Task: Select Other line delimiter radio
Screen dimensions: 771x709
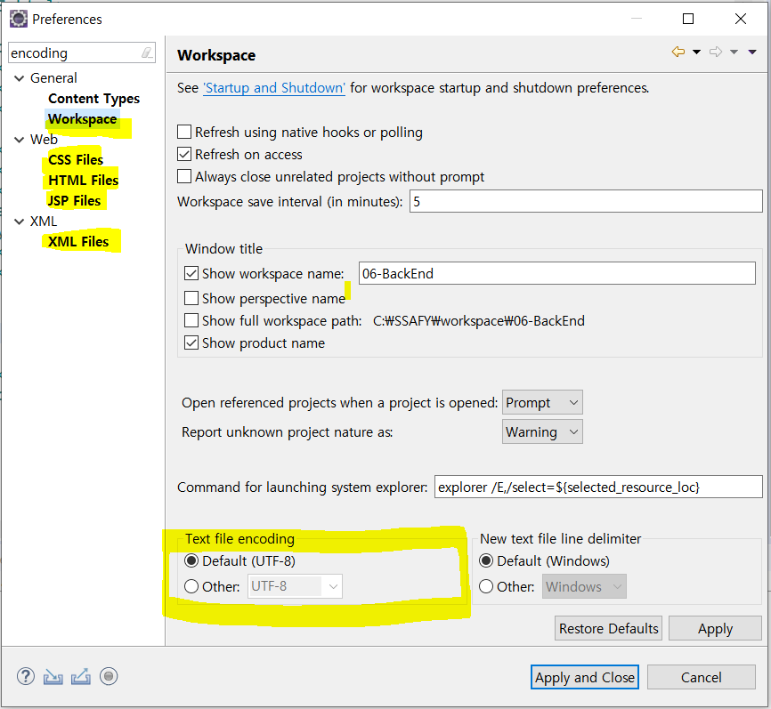Action: (486, 586)
